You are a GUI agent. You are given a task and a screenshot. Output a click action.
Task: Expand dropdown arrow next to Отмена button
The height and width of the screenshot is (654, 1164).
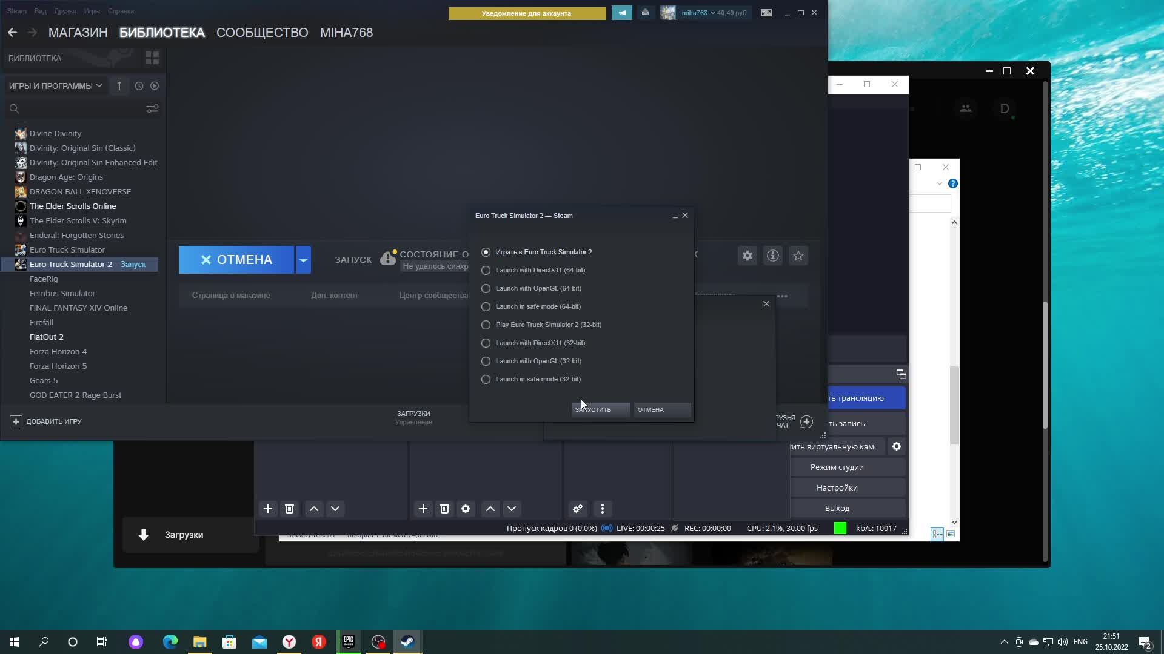pyautogui.click(x=303, y=260)
